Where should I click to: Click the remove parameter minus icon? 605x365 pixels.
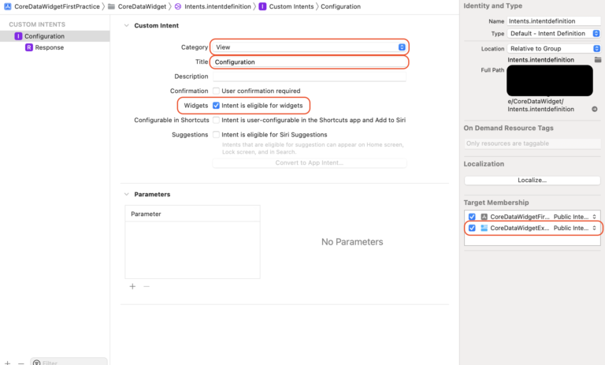(147, 286)
